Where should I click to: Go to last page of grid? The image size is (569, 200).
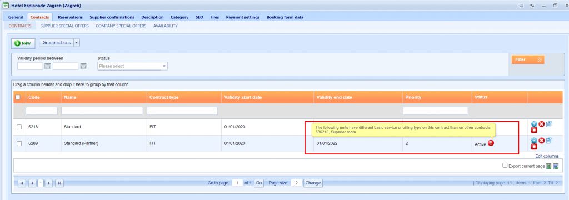coord(59,183)
